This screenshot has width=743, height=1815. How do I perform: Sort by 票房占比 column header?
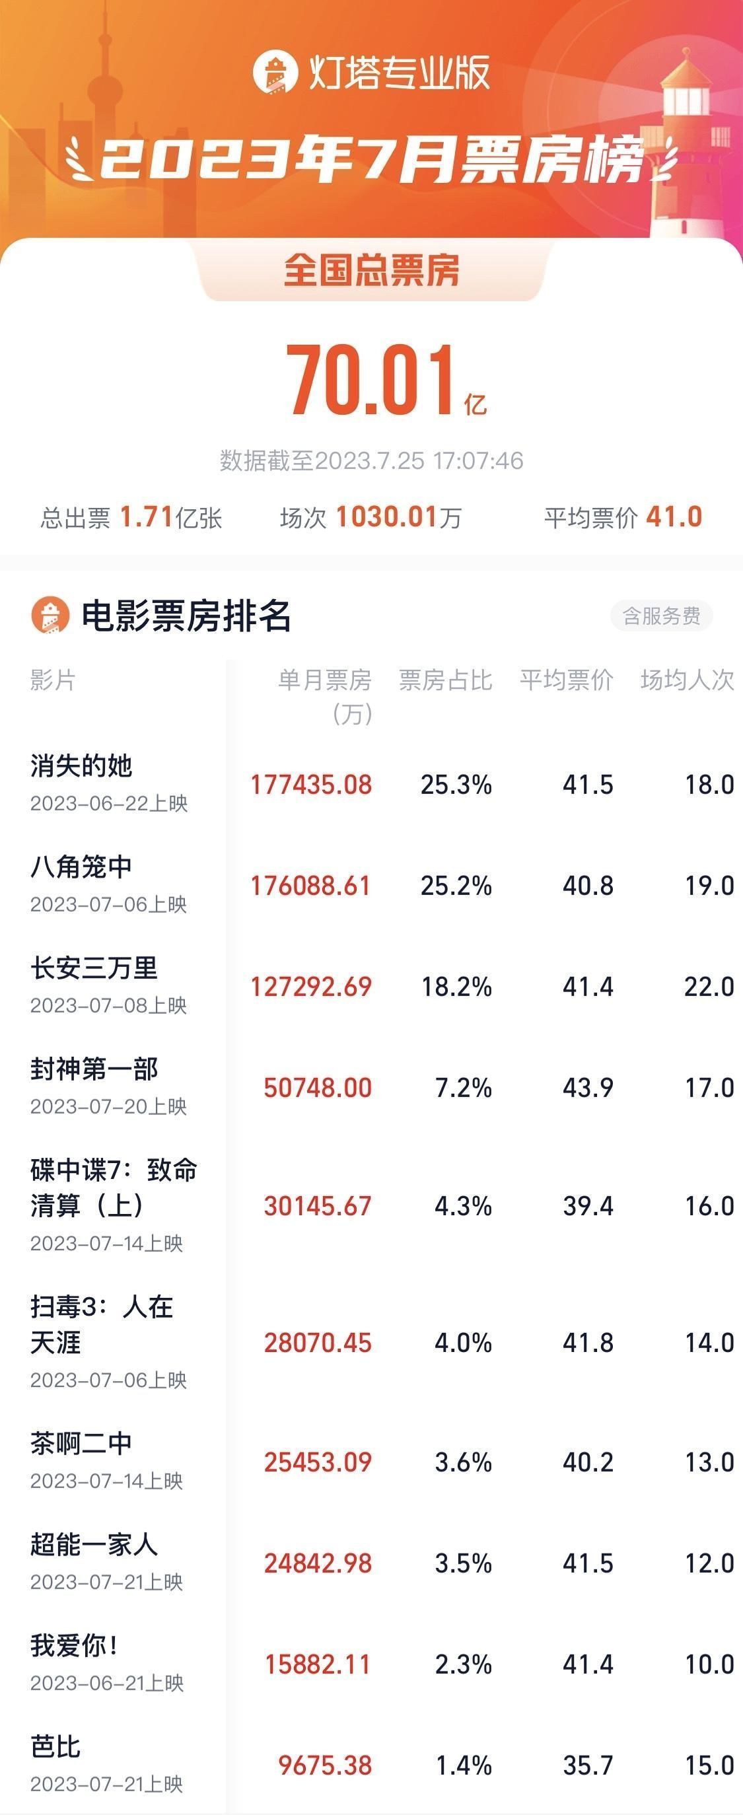click(446, 680)
